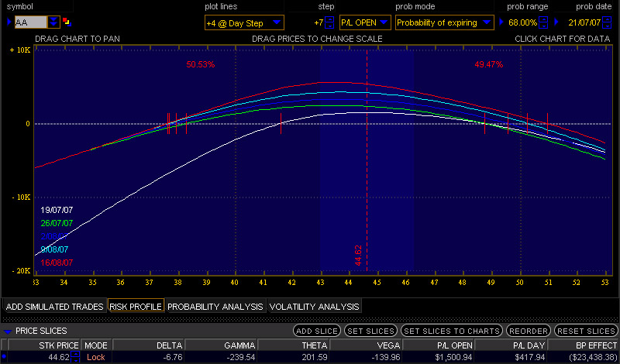This screenshot has width=620, height=364.
Task: Click the REORDER button
Action: 529,331
